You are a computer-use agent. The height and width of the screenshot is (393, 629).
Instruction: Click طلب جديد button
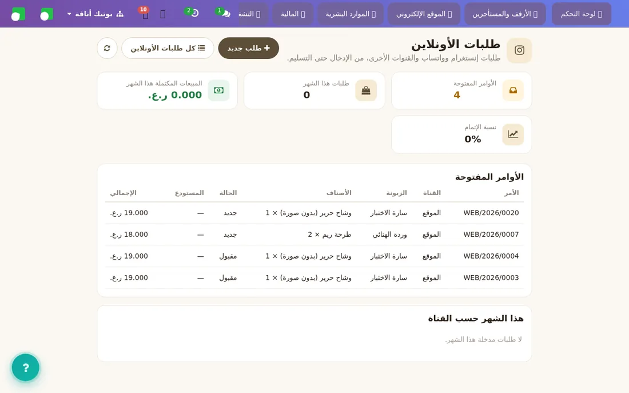[x=248, y=48]
